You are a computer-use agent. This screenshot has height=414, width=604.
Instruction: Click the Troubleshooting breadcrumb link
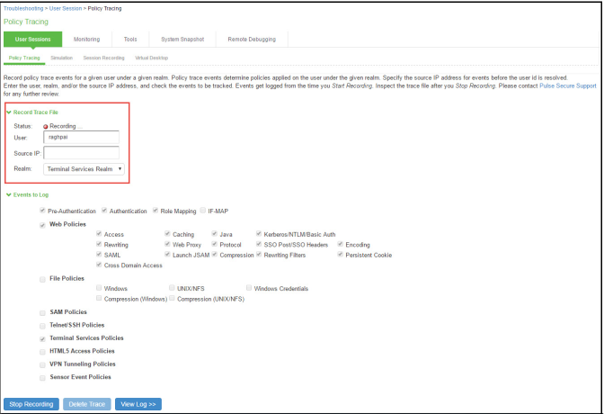click(23, 8)
